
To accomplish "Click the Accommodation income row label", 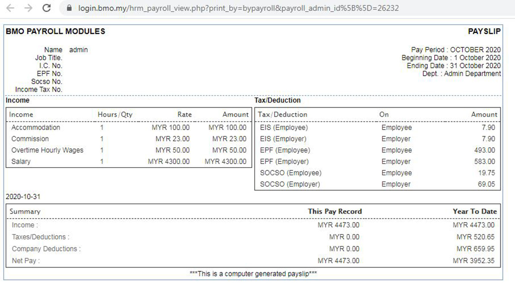I will point(36,128).
